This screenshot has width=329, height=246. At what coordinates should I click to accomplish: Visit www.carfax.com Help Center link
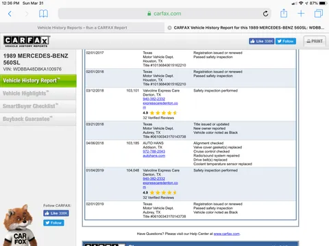click(227, 234)
